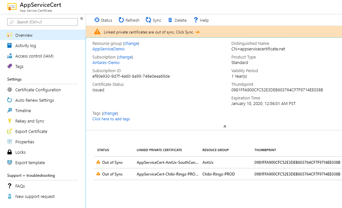The image size is (342, 208).
Task: Click the Tags purple tag icon
Action: 9,66
